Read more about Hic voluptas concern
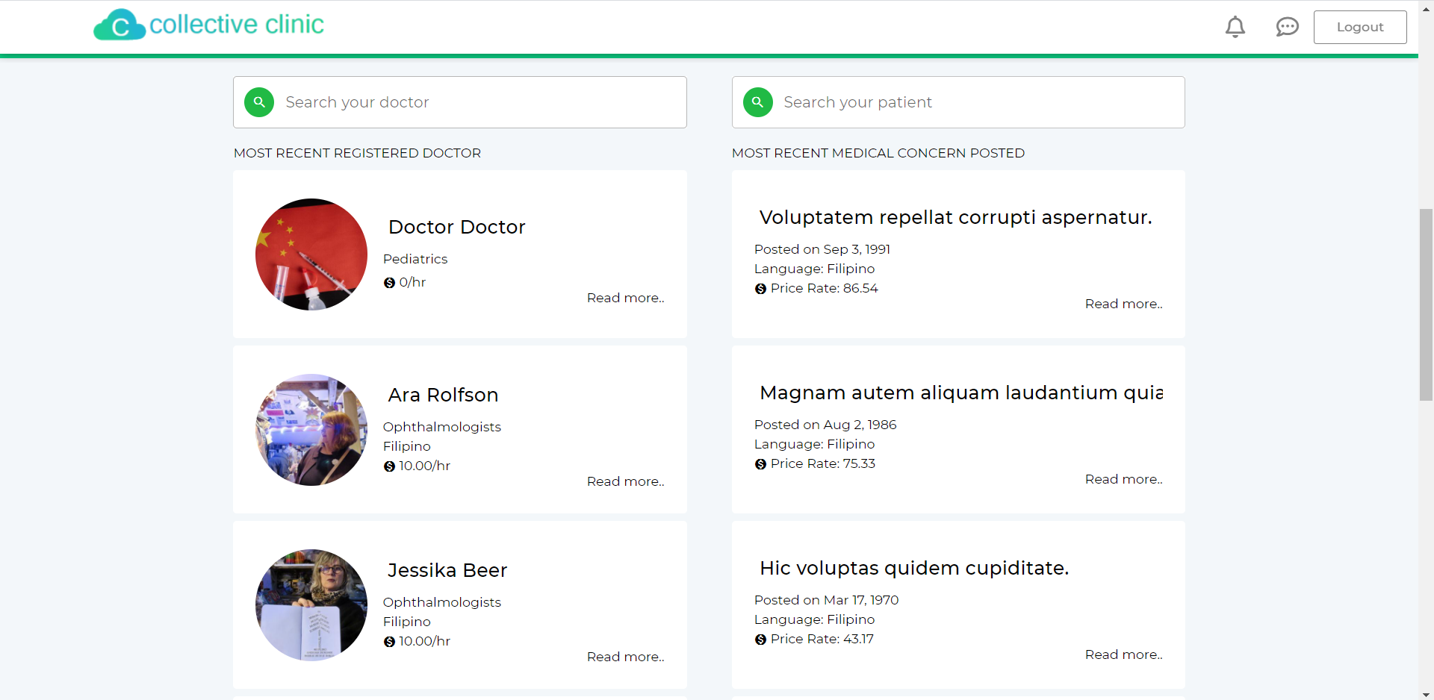The height and width of the screenshot is (700, 1434). 1123,654
